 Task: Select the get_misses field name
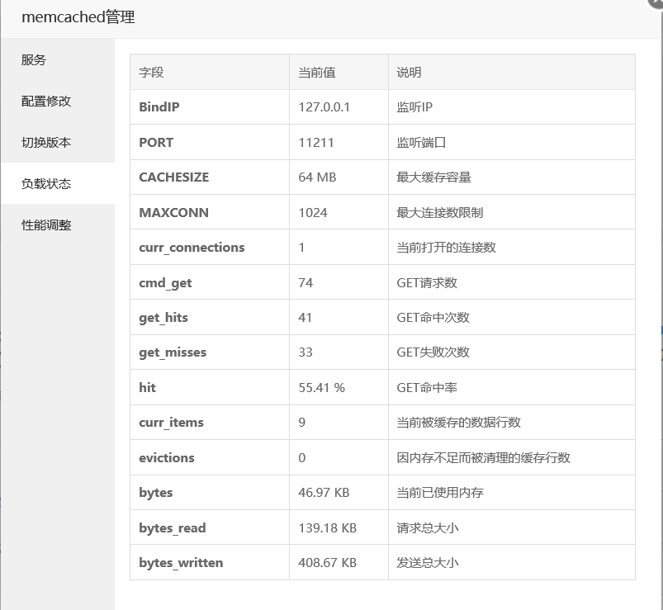point(173,352)
